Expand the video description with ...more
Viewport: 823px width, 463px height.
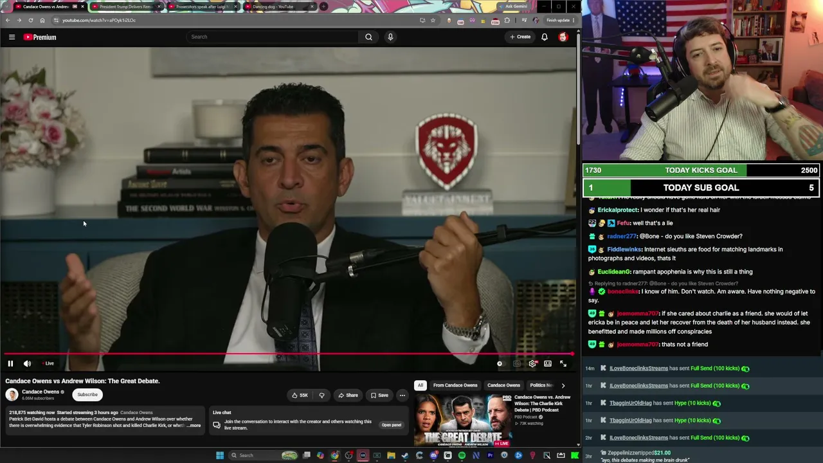[x=194, y=425]
